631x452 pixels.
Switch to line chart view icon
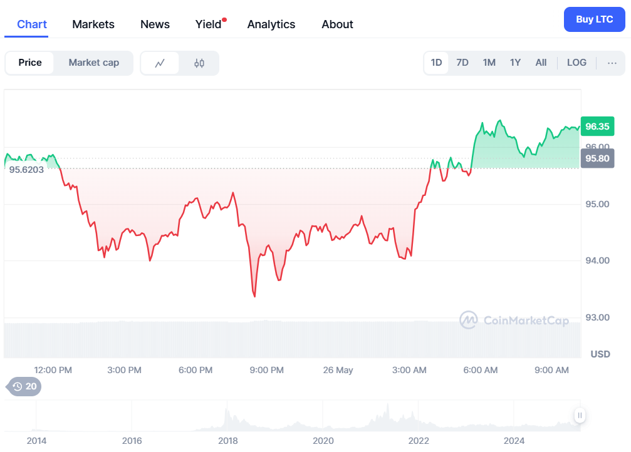pyautogui.click(x=160, y=63)
